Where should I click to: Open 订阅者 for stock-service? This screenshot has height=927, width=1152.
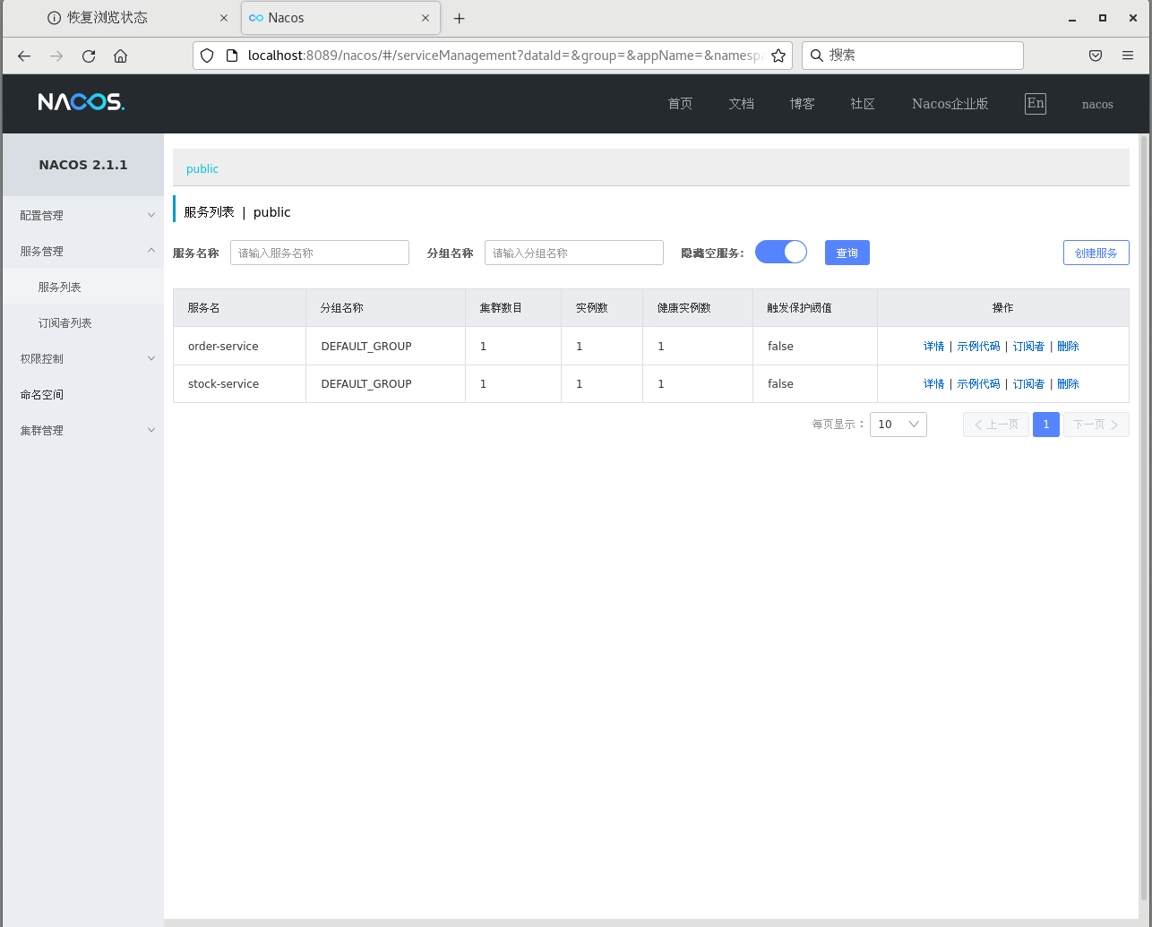1028,383
